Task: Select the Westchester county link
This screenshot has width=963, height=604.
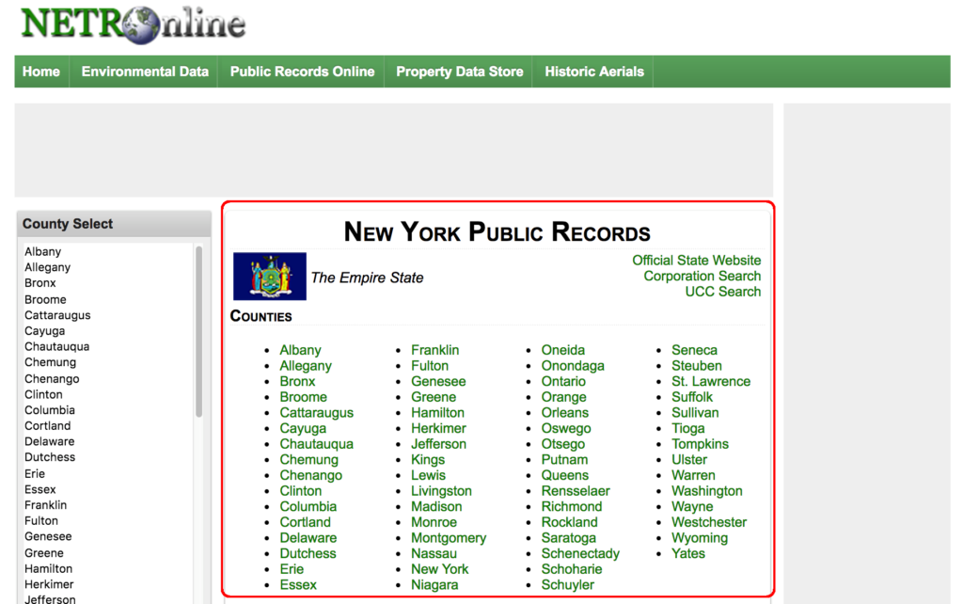Action: (709, 522)
